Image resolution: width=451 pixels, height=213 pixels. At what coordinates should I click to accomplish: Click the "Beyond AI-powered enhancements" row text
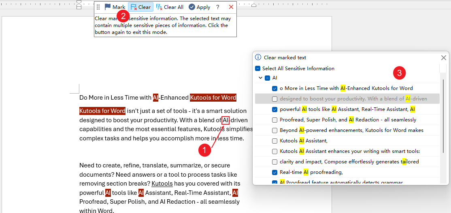(351, 130)
